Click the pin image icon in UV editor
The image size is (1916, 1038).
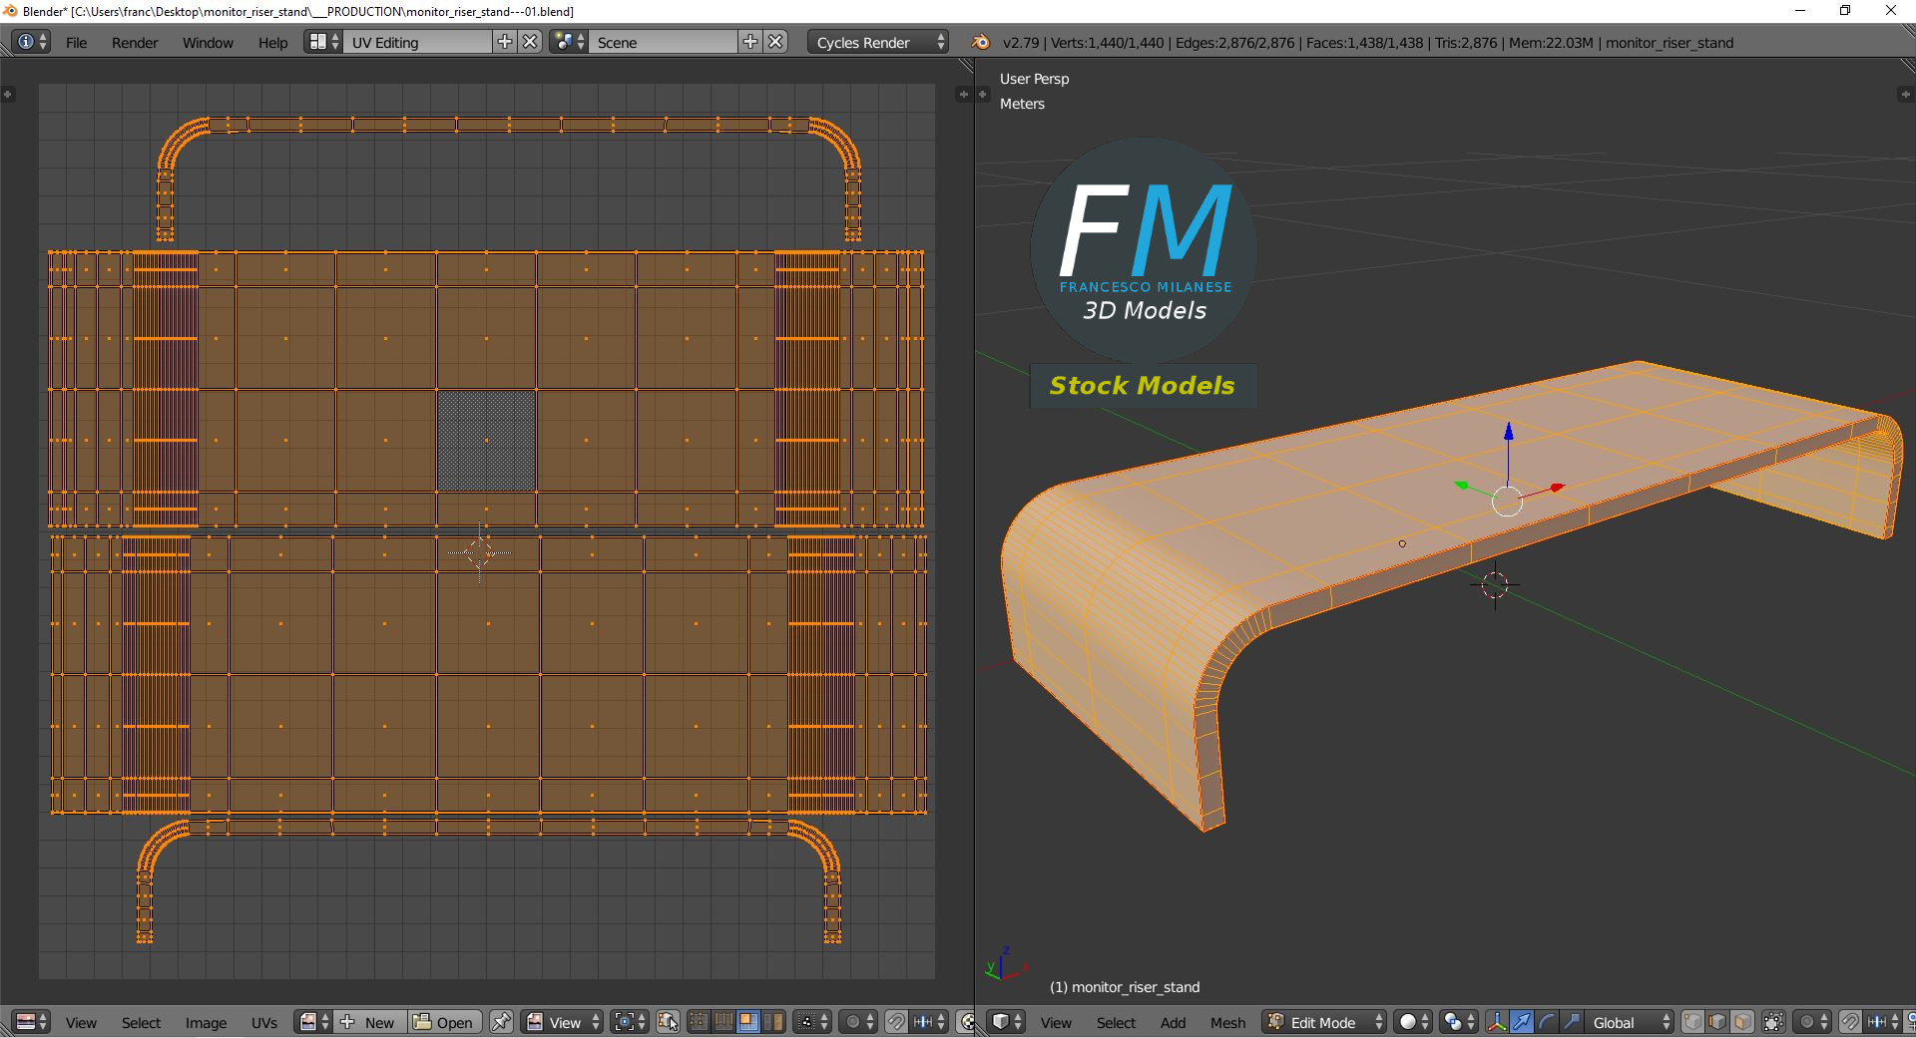501,1022
